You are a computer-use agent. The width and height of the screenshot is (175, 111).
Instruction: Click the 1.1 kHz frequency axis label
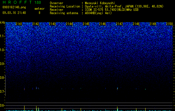coord(2,36)
